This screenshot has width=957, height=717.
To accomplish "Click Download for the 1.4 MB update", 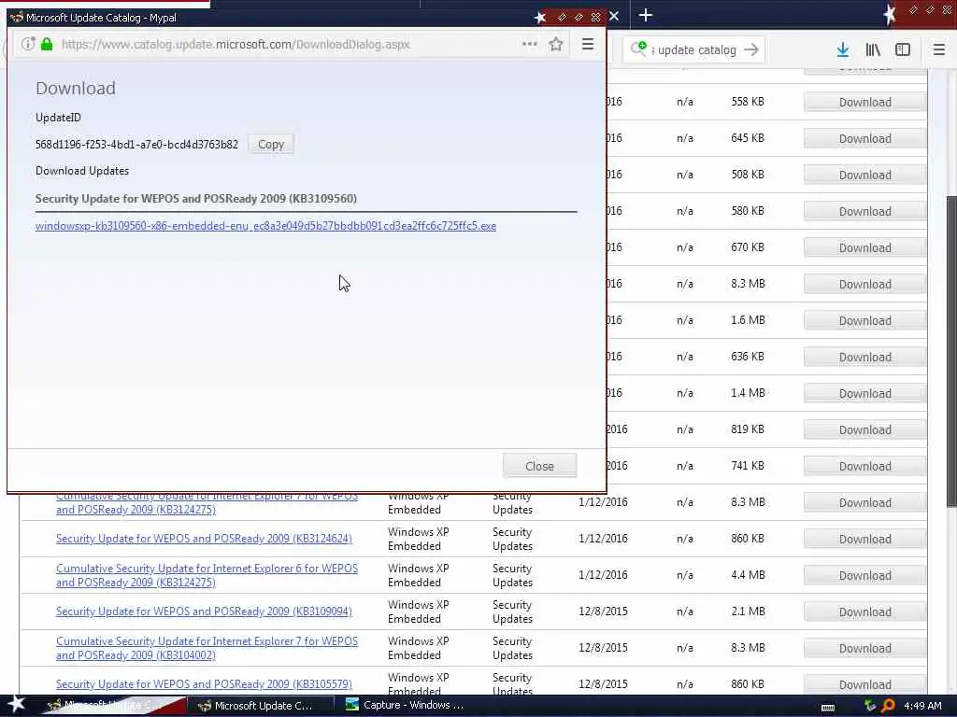I will pyautogui.click(x=864, y=394).
